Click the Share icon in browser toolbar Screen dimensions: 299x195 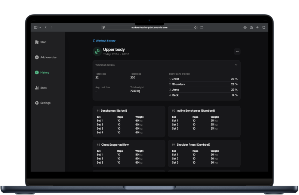coord(251,27)
